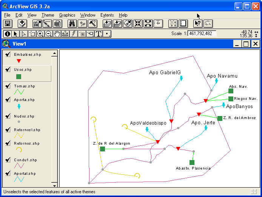The height and width of the screenshot is (197, 262).
Task: Select the Vertex Edit tool
Action: tap(24, 34)
